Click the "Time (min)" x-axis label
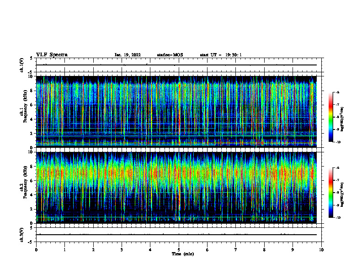Image resolution: width=362 pixels, height=280 pixels. (183, 254)
